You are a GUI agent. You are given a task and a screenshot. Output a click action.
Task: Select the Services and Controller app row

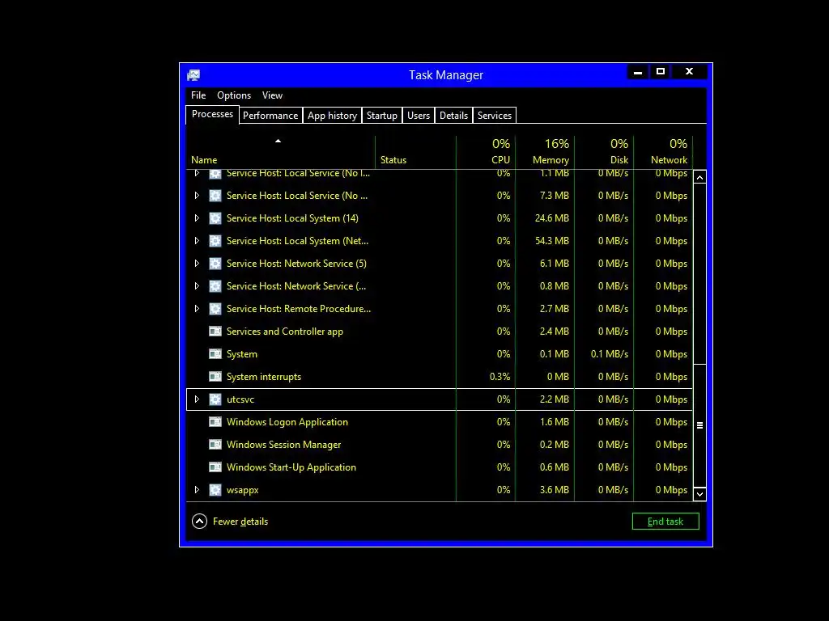click(x=440, y=332)
